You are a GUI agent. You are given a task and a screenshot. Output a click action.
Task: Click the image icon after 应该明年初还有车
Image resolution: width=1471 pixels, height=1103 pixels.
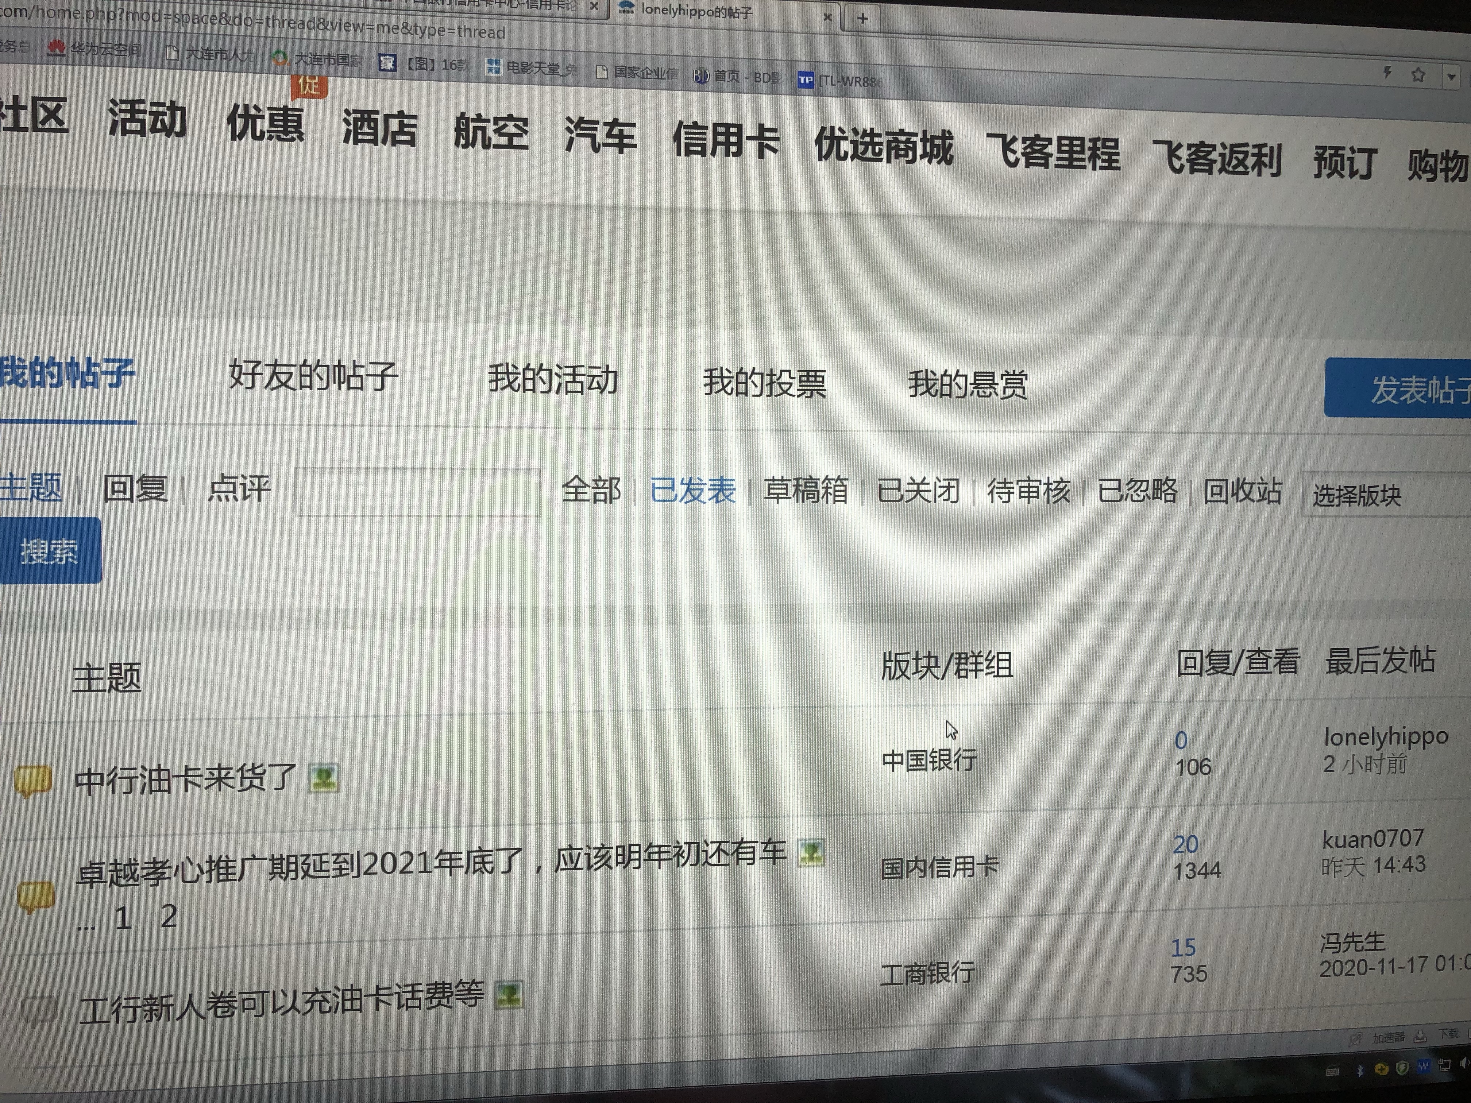pyautogui.click(x=811, y=852)
